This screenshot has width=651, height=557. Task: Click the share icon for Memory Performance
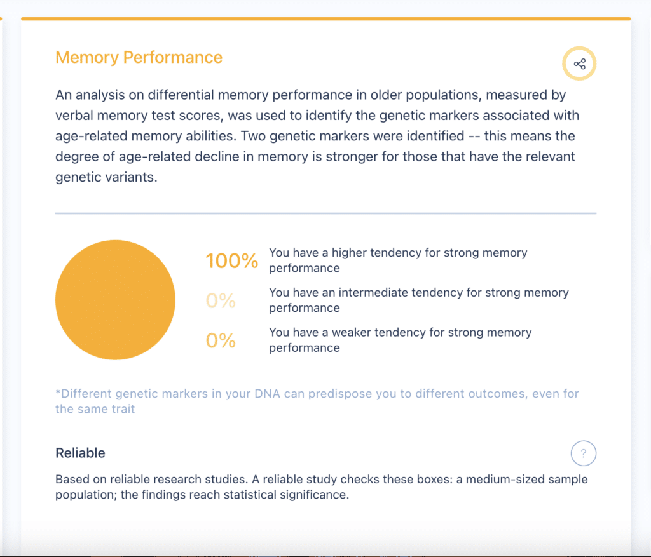click(x=579, y=64)
